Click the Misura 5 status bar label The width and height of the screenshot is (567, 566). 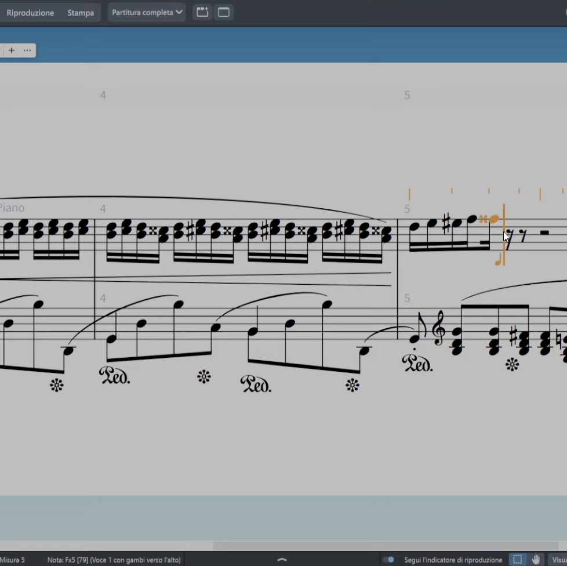pos(13,560)
